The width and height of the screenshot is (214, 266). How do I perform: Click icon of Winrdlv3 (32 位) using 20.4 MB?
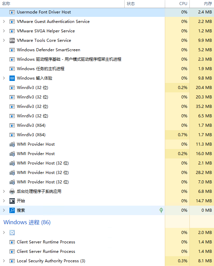point(12,88)
